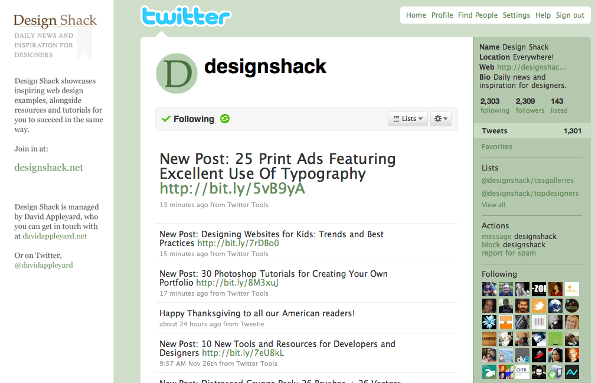Click the 2,309 followers count
Viewport: 595px width, 383px height.
(x=529, y=106)
